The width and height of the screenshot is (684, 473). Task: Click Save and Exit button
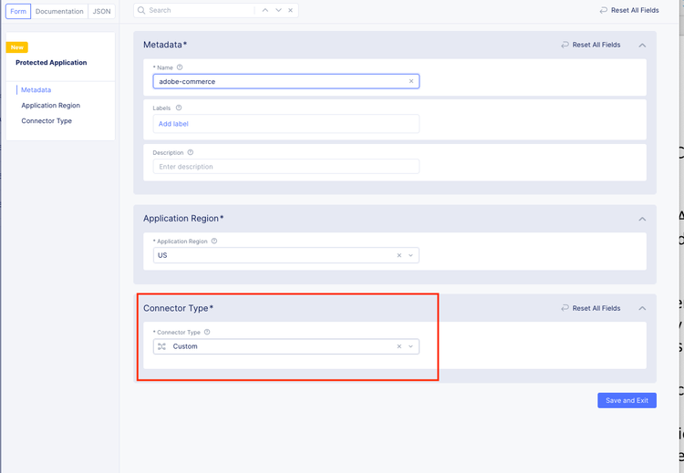pos(627,400)
